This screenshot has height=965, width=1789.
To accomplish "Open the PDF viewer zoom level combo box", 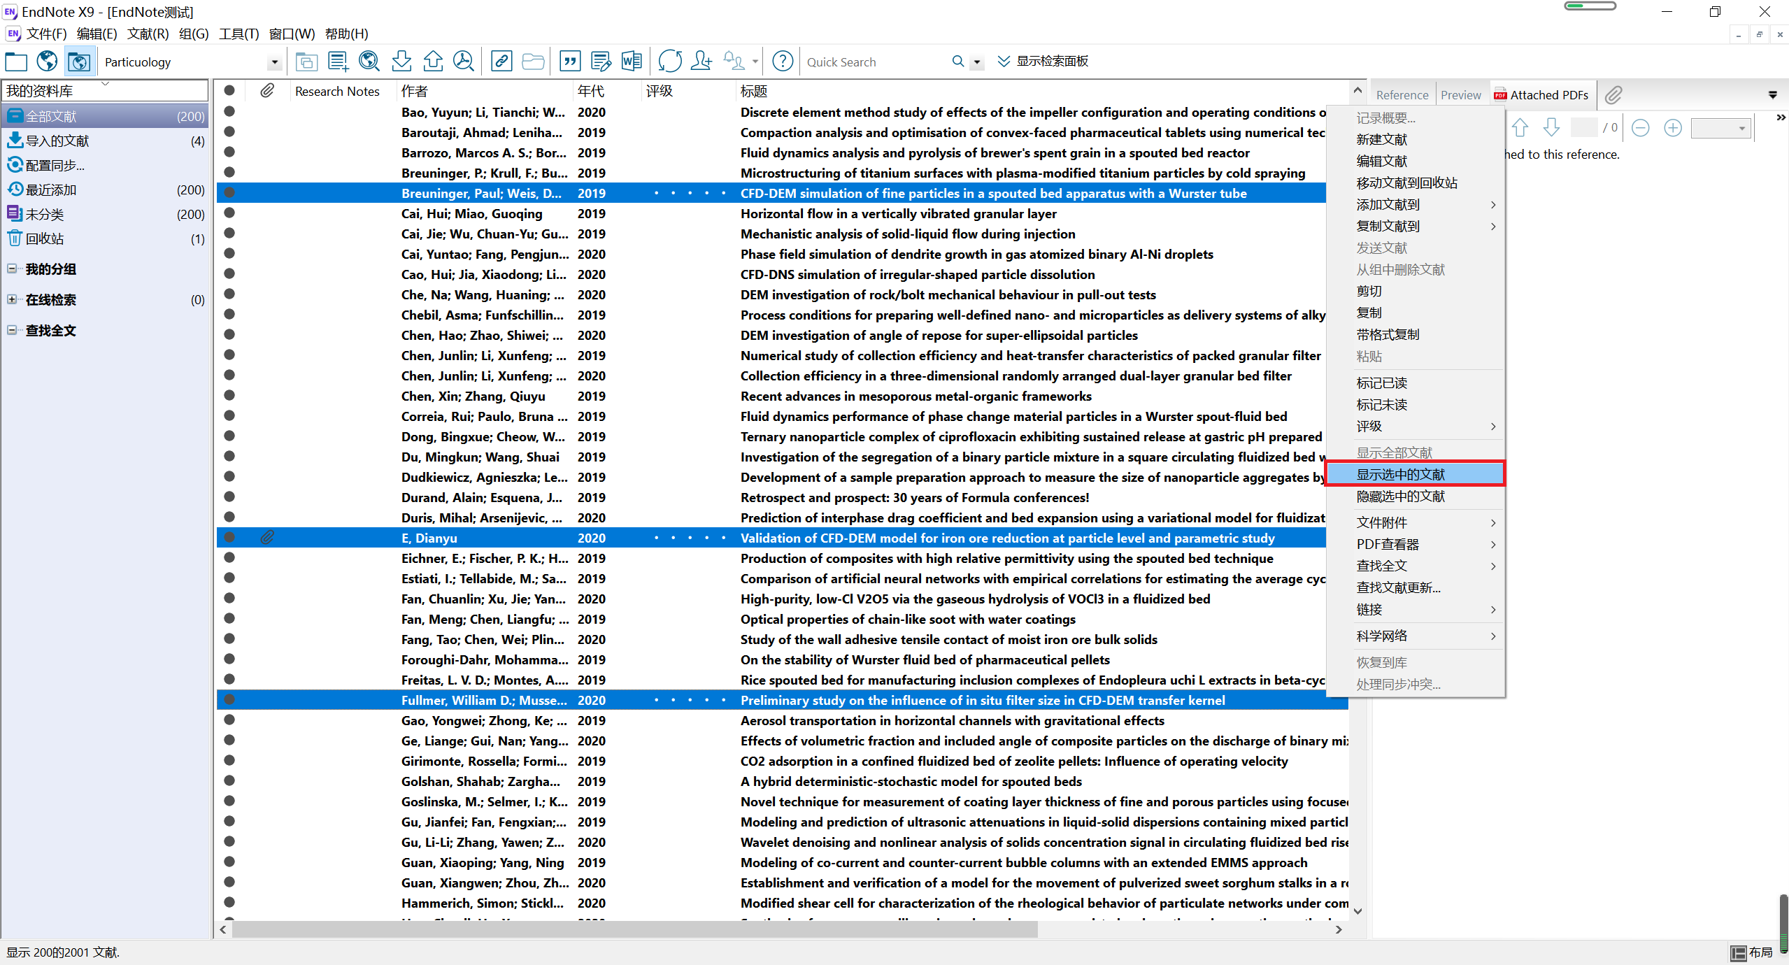I will (x=1720, y=128).
